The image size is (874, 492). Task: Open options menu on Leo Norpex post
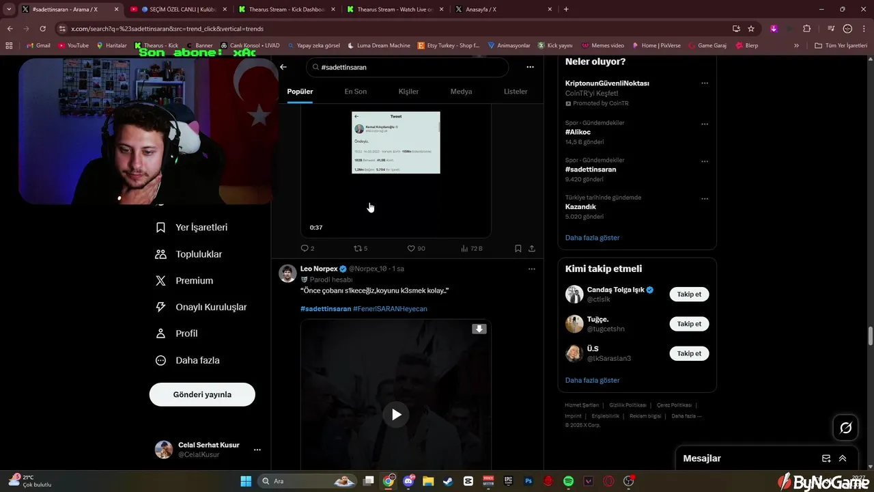tap(532, 269)
